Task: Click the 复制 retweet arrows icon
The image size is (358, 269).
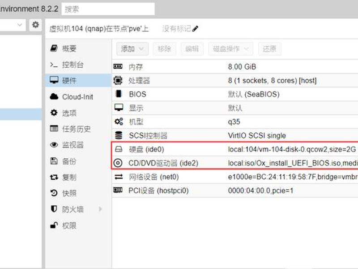Action: point(54,177)
